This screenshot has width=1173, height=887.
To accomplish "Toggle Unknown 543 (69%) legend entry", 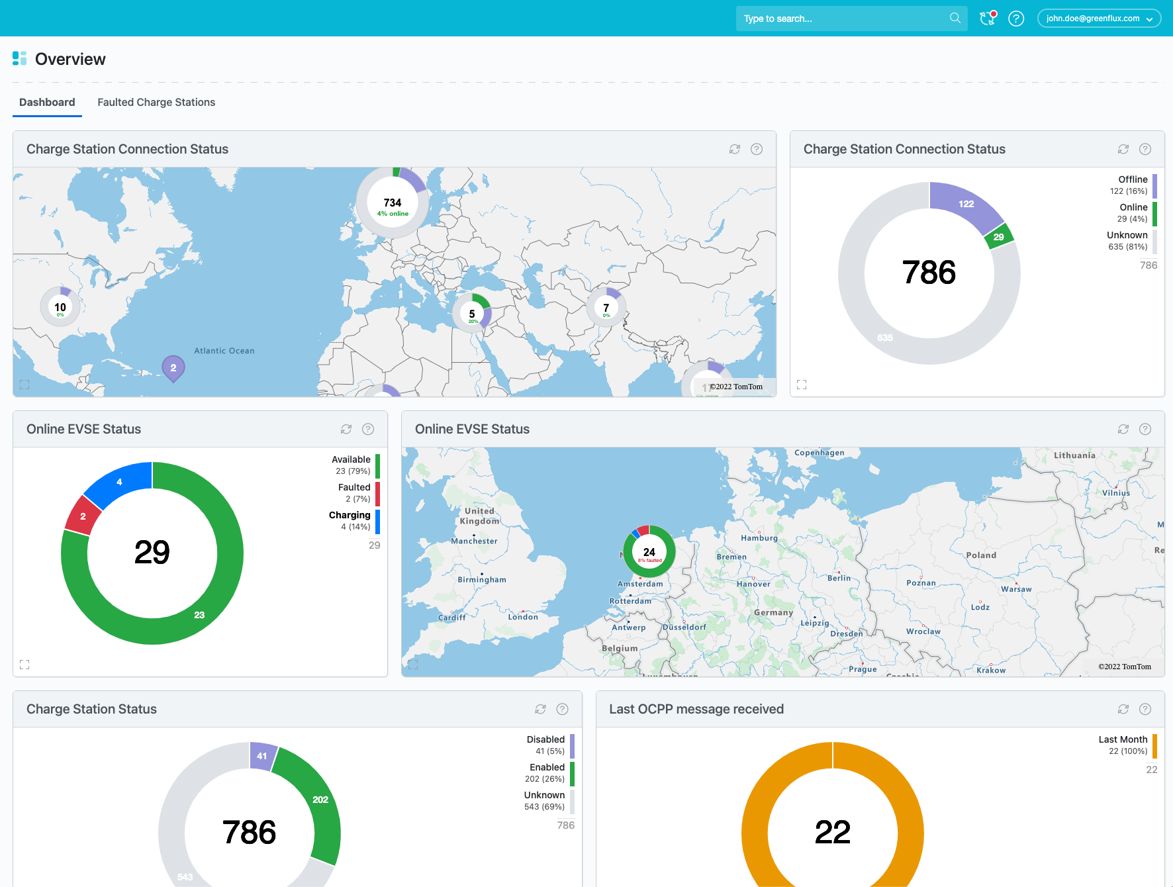I will [x=549, y=801].
